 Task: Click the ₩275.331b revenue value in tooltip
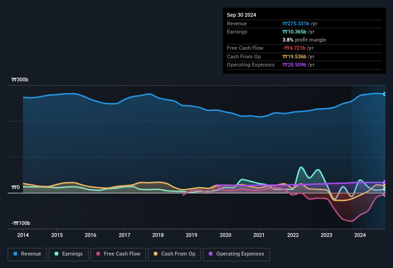click(296, 23)
